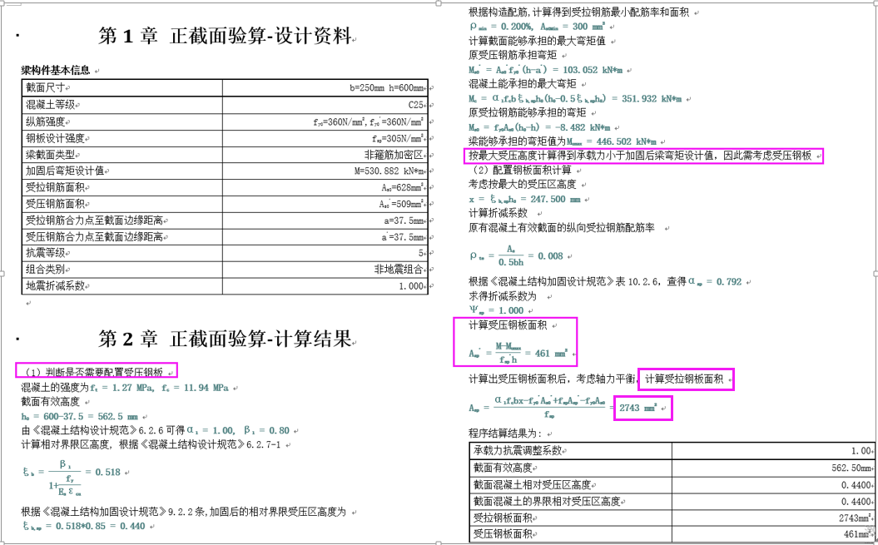Image resolution: width=878 pixels, height=545 pixels.
Task: Click the '地震折减系数' row label
Action: [x=55, y=285]
